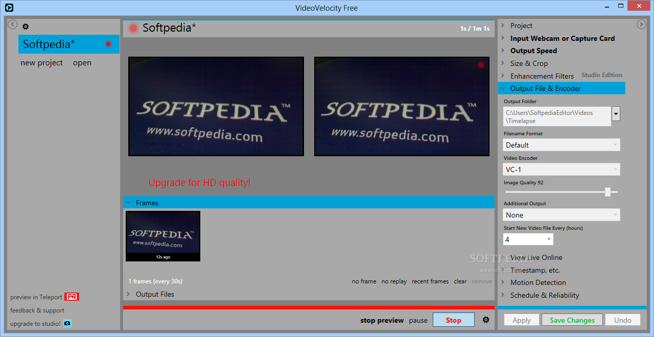Screen dimensions: 654x337
Task: Click new project link
Action: click(x=41, y=63)
